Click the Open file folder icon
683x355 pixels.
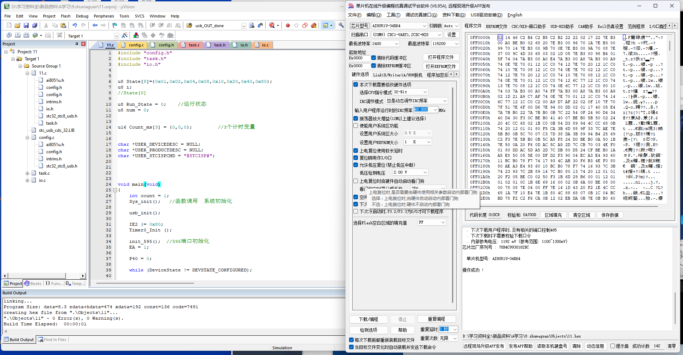[18, 25]
